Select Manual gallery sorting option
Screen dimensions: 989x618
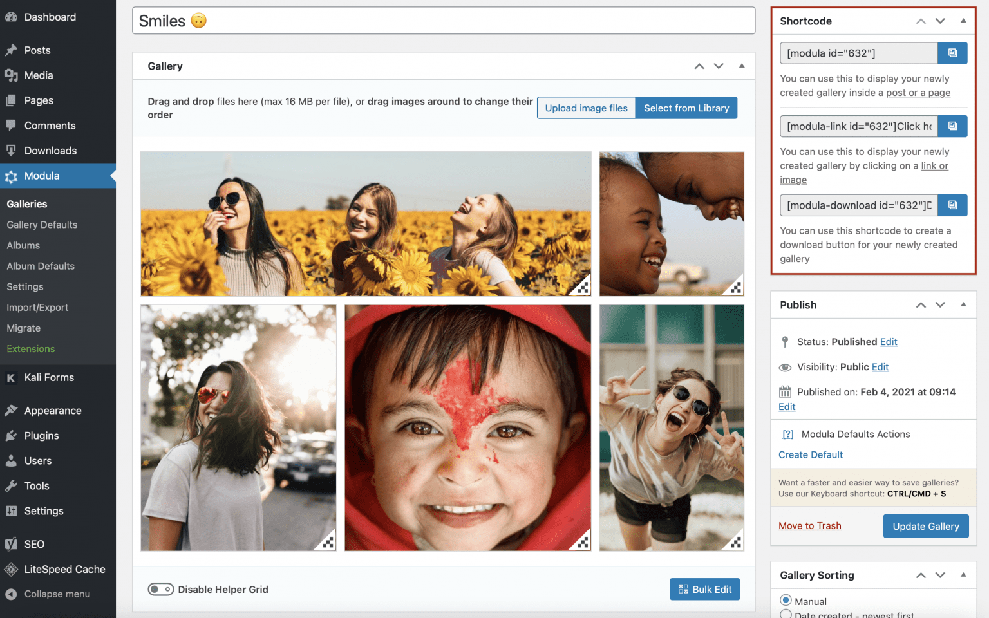(x=786, y=600)
